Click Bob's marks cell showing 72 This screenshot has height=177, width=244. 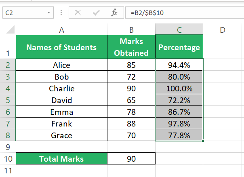point(131,76)
